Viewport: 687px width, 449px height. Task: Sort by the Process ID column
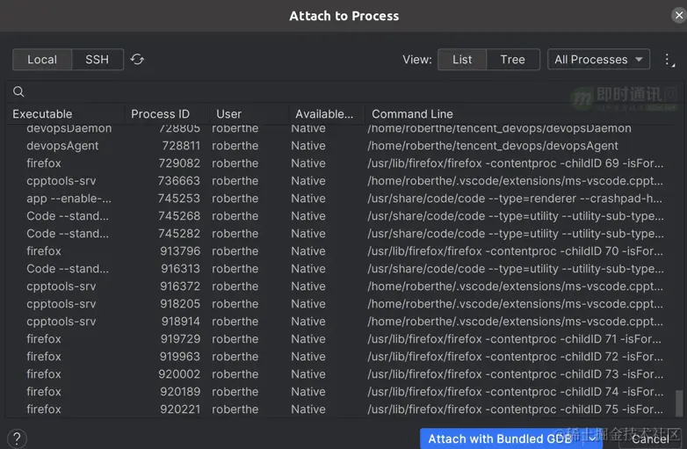pyautogui.click(x=160, y=114)
